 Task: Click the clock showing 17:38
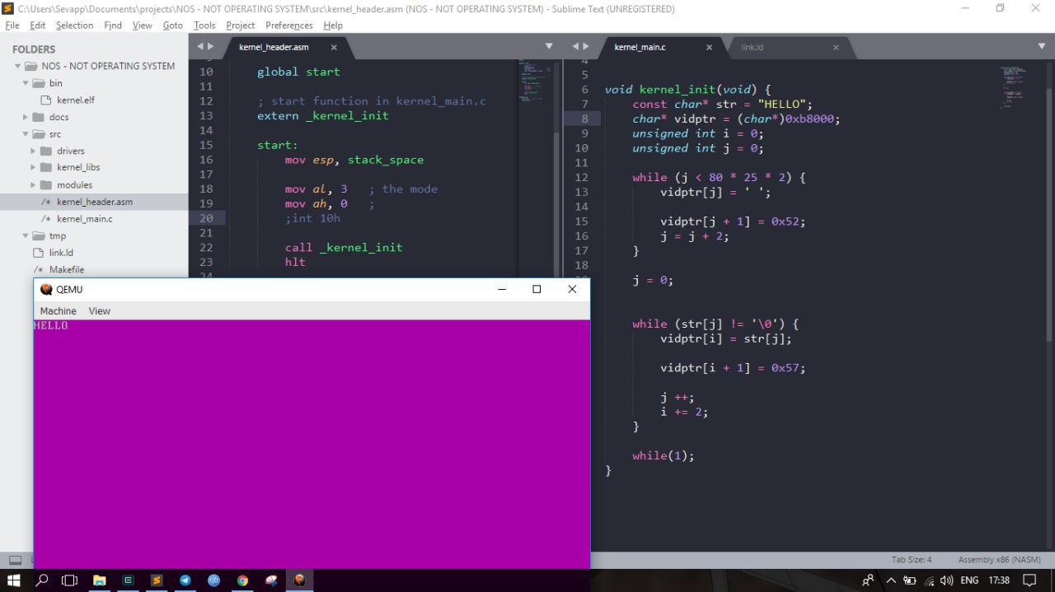pos(999,580)
